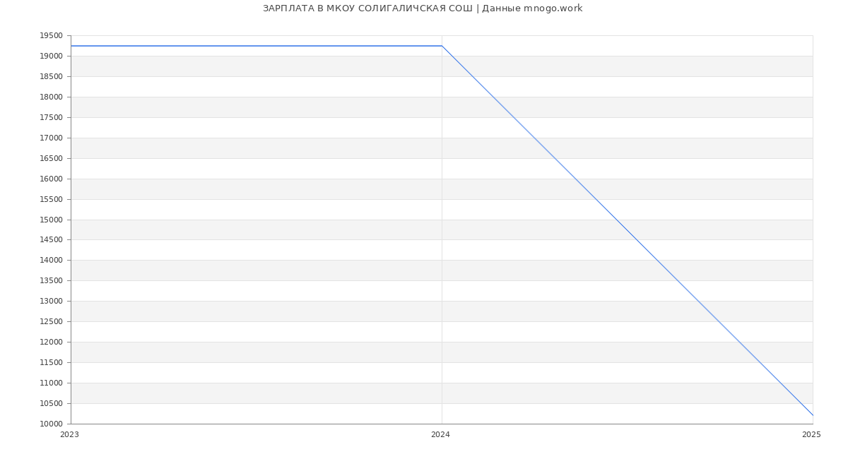Click the y-axis label 14000
The width and height of the screenshot is (848, 459).
click(52, 261)
